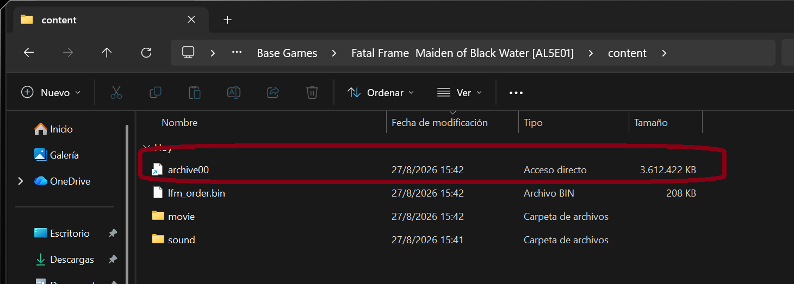
Task: Open OneDrive in the sidebar
Action: (62, 181)
